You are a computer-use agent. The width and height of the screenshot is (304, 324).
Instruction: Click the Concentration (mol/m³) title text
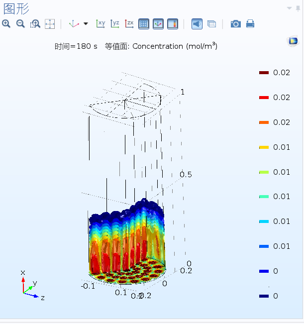tap(175, 46)
